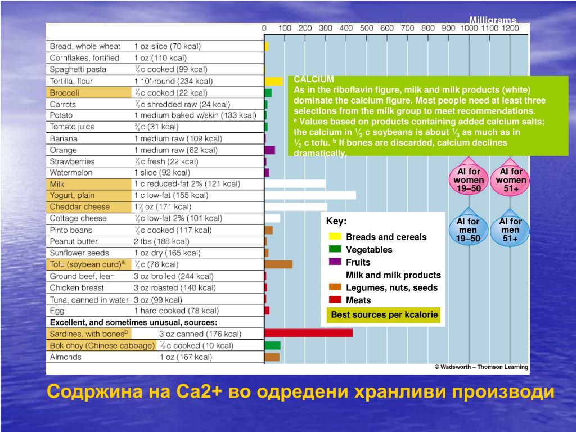Viewport: 576px width, 432px height.
Task: Select the highlighted 'Broccoli' label
Action: coord(89,93)
